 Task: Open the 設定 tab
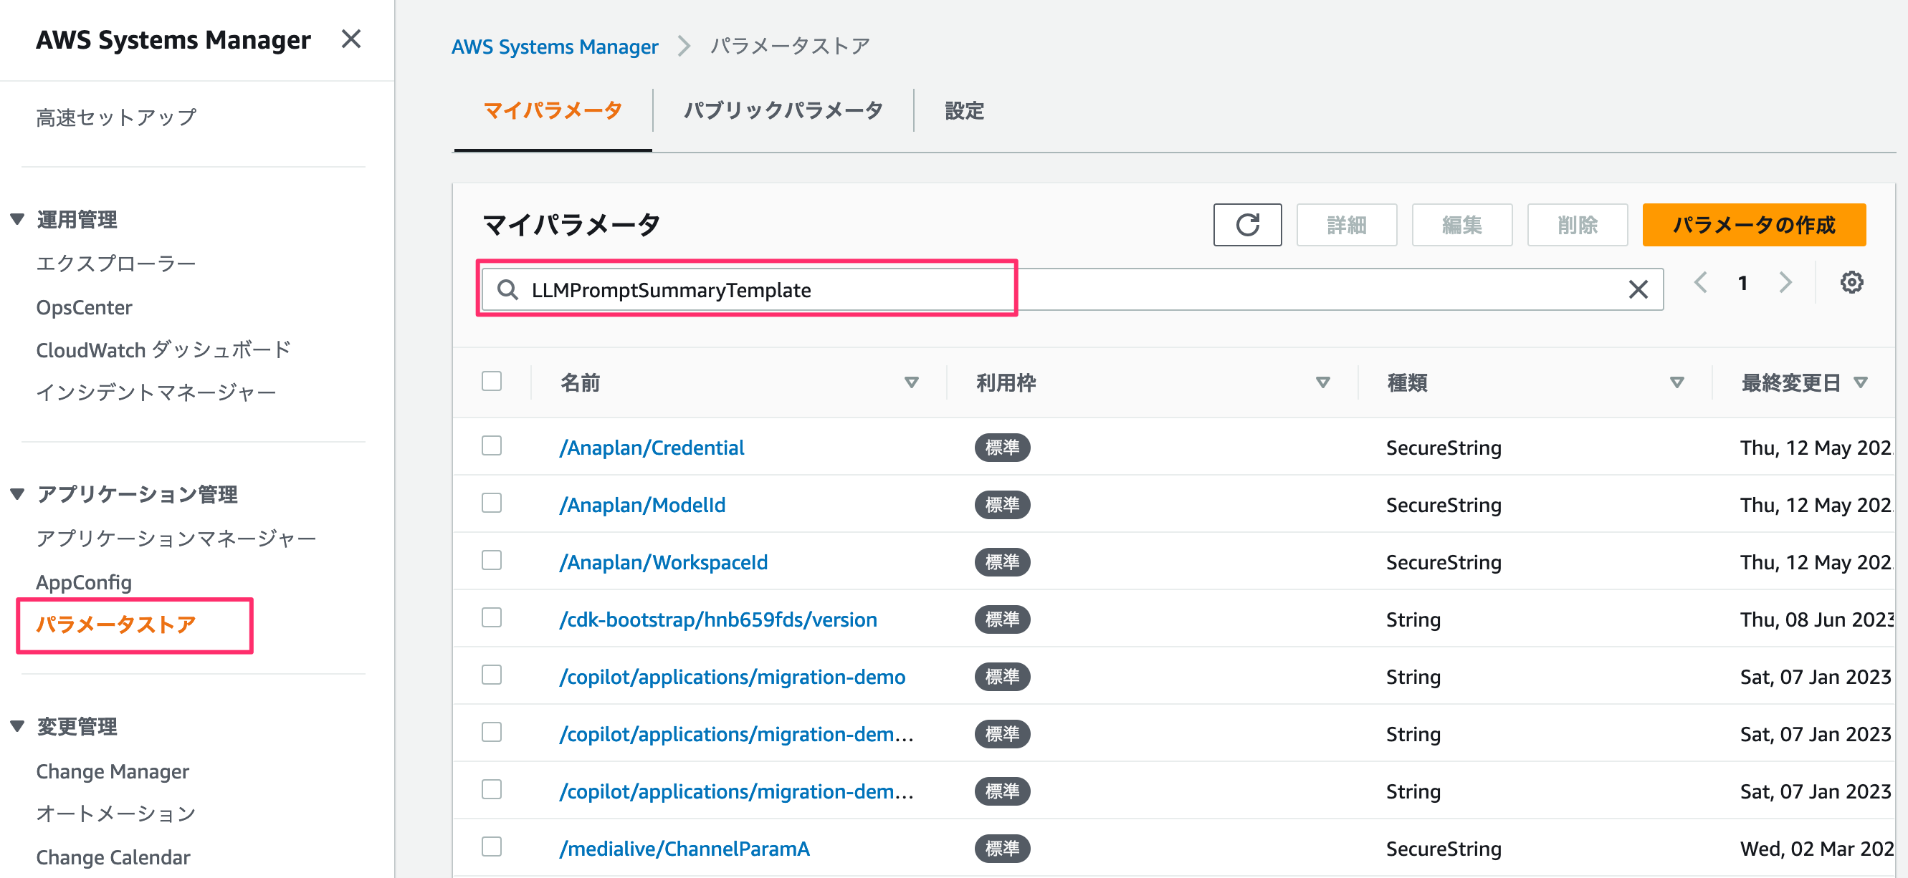tap(964, 110)
